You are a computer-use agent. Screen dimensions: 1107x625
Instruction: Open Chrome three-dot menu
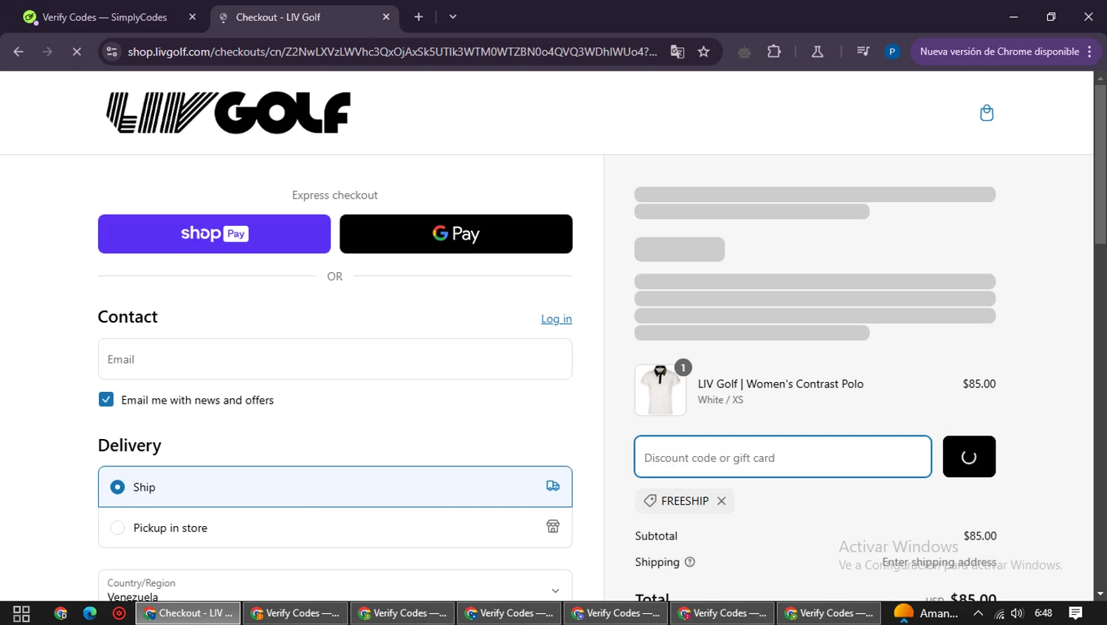point(1090,52)
